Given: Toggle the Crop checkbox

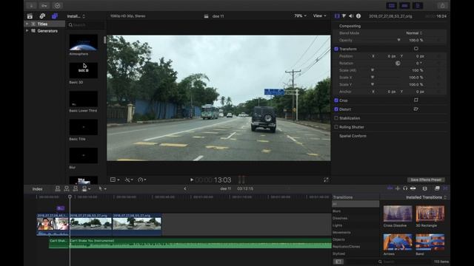Looking at the screenshot, I should tap(336, 100).
